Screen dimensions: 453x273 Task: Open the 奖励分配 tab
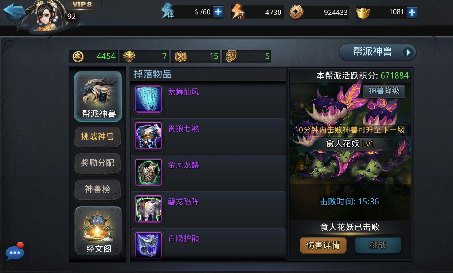(x=97, y=163)
